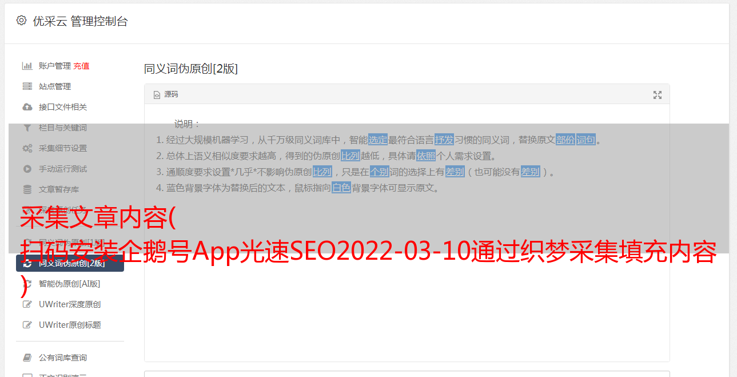Screen dimensions: 737x377
Task: Click the book icon next to 公有词库查询
Action: click(x=27, y=358)
